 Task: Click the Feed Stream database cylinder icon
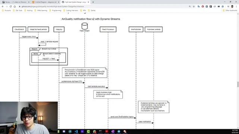pos(85,26)
